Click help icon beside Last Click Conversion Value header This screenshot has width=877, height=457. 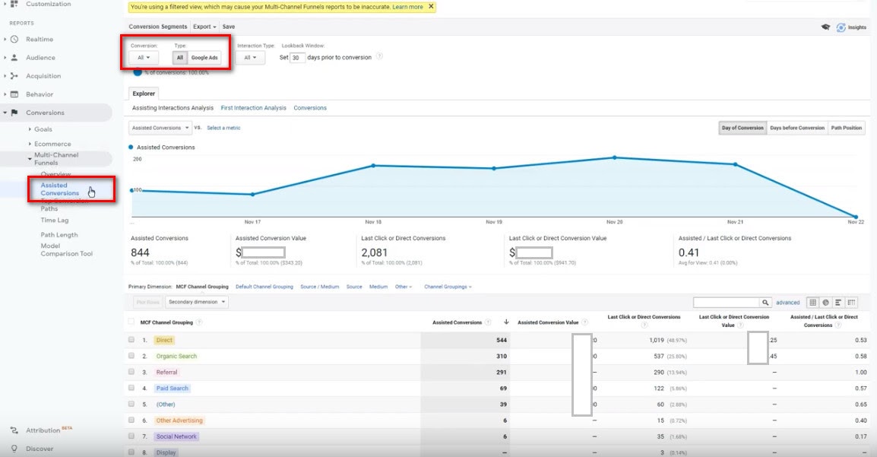[740, 325]
